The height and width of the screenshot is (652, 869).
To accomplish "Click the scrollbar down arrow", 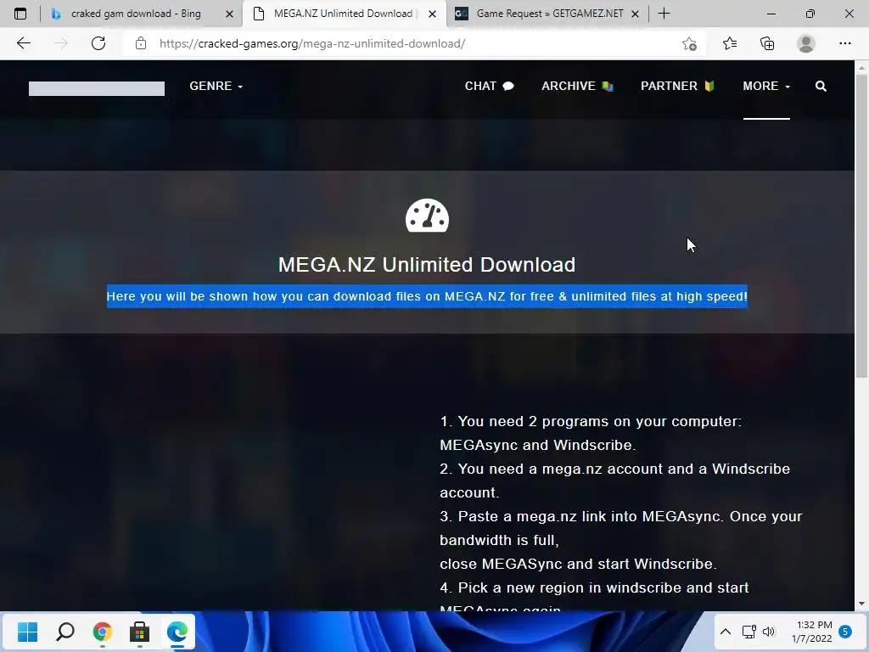I will pyautogui.click(x=861, y=604).
